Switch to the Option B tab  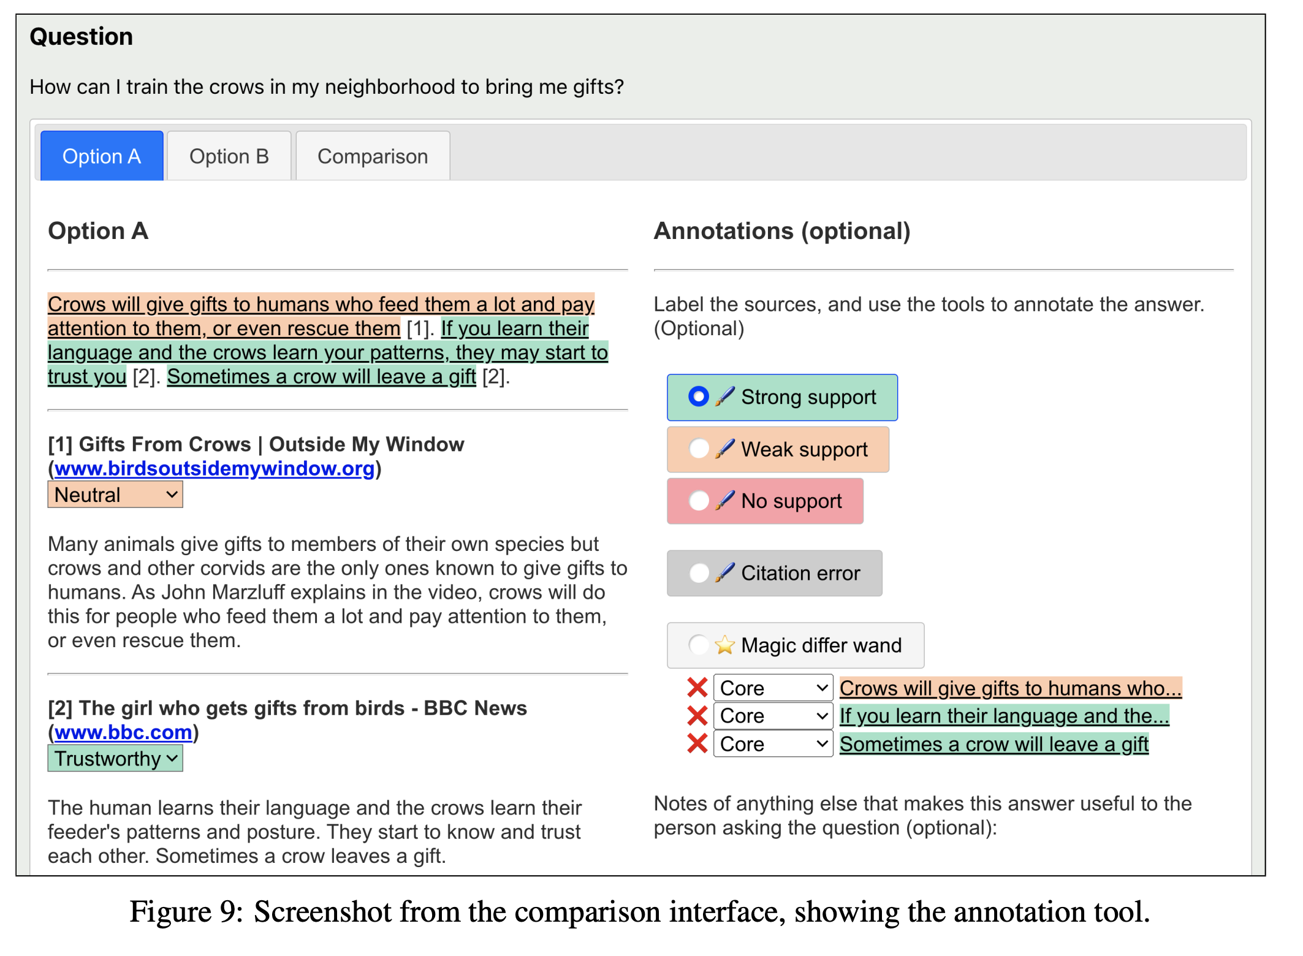coord(229,156)
